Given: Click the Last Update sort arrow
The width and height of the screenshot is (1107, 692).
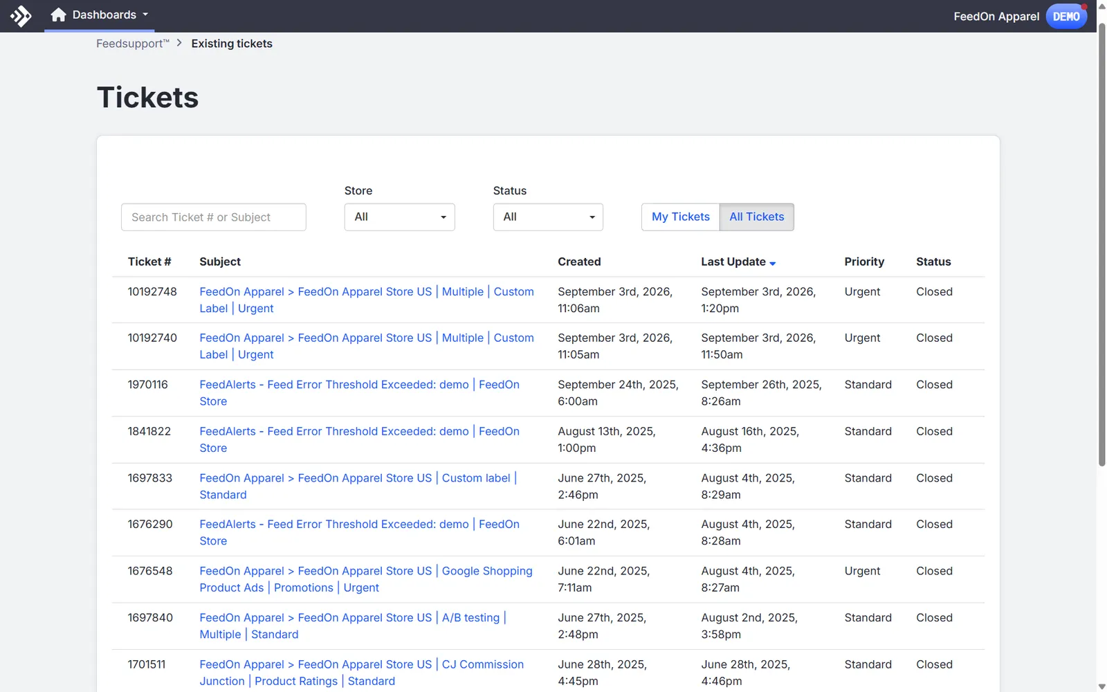Looking at the screenshot, I should (x=772, y=264).
